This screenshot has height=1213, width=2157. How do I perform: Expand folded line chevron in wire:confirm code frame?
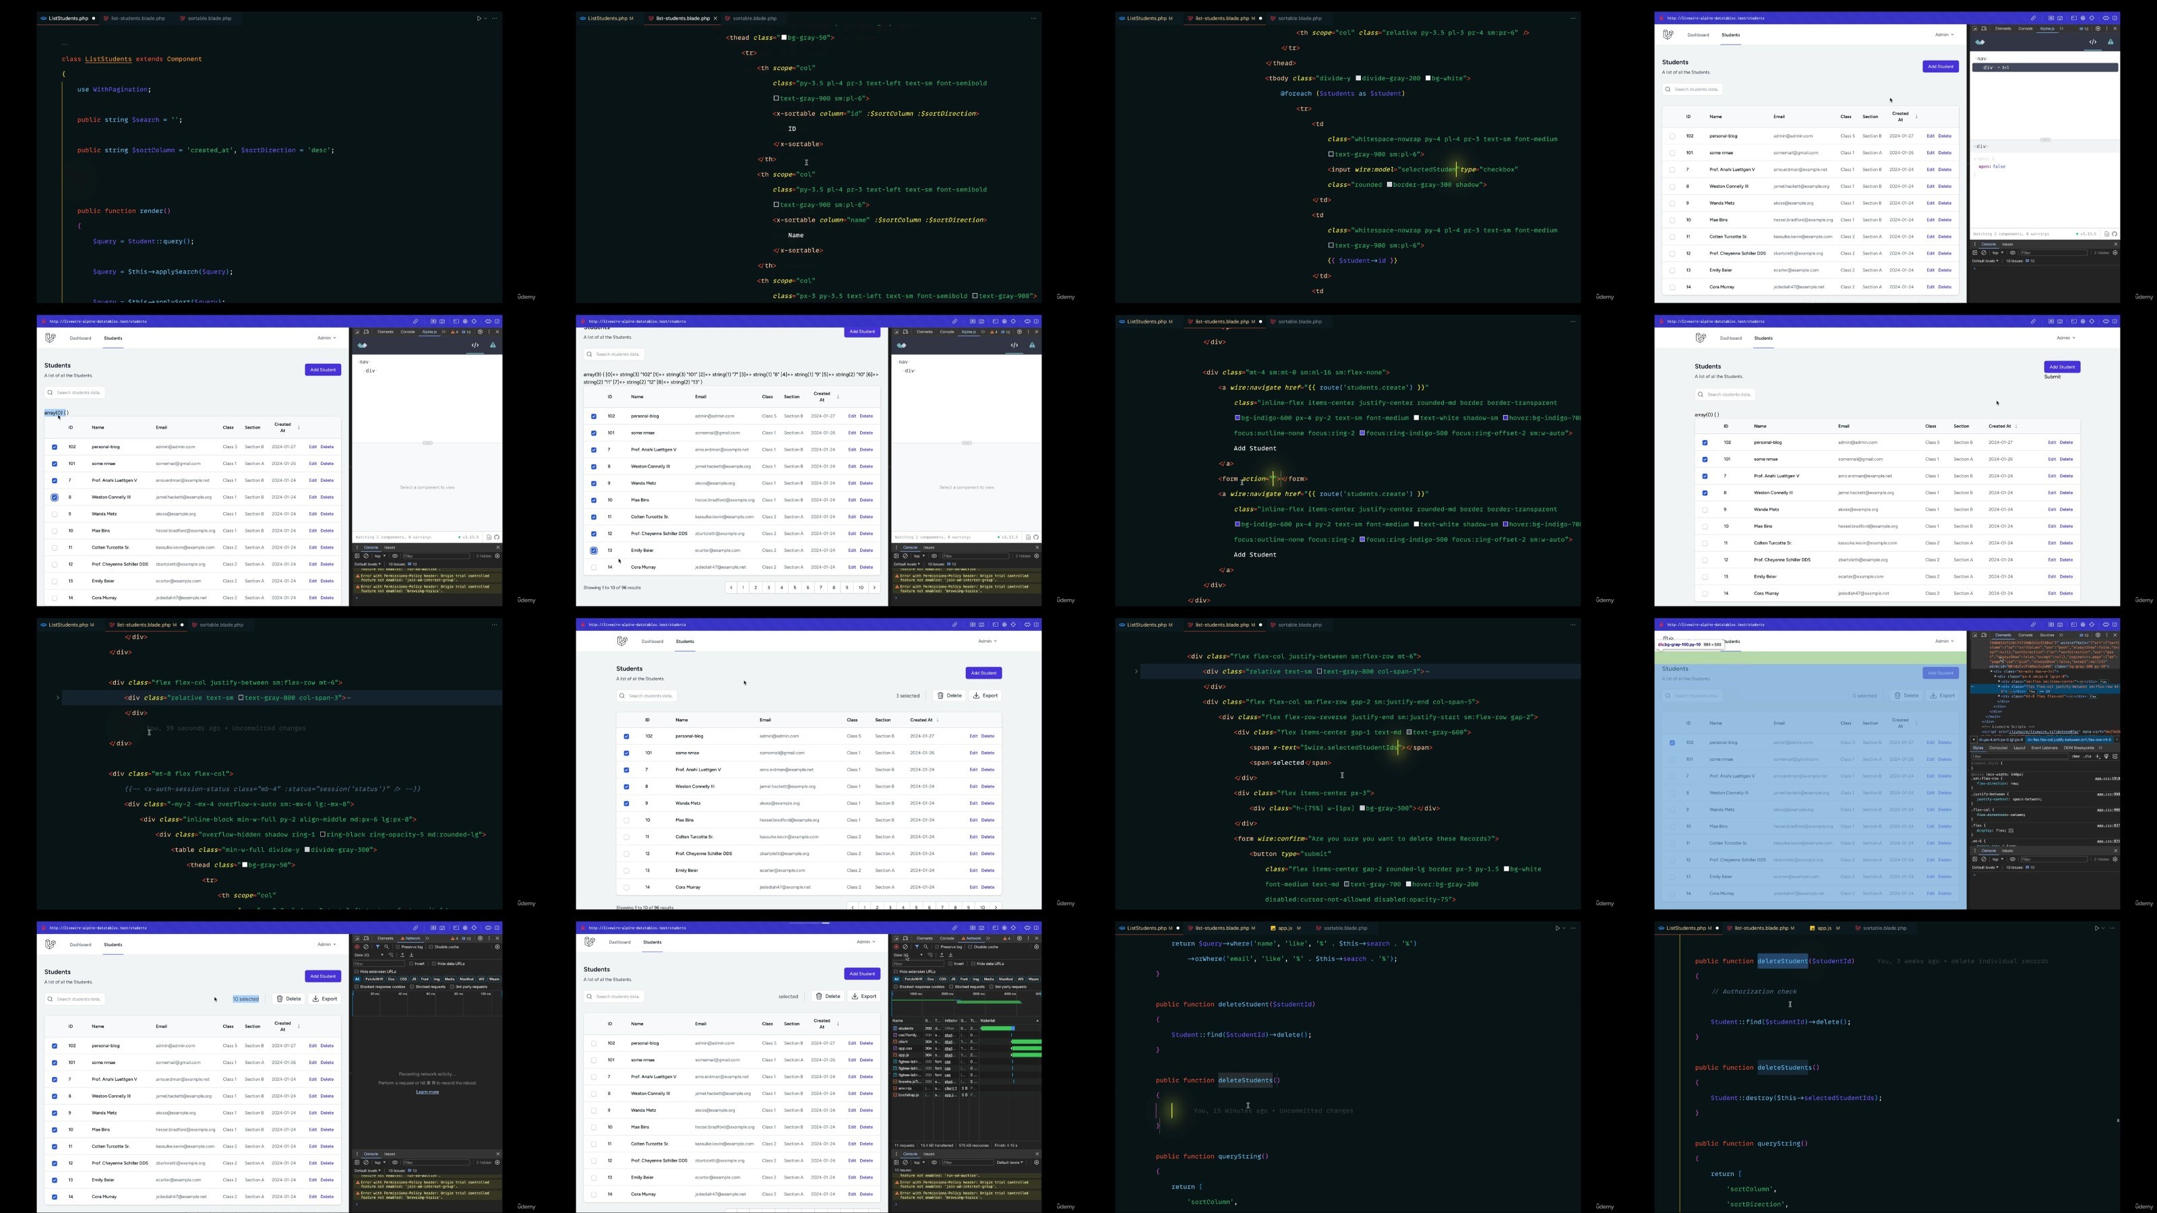tap(1136, 671)
